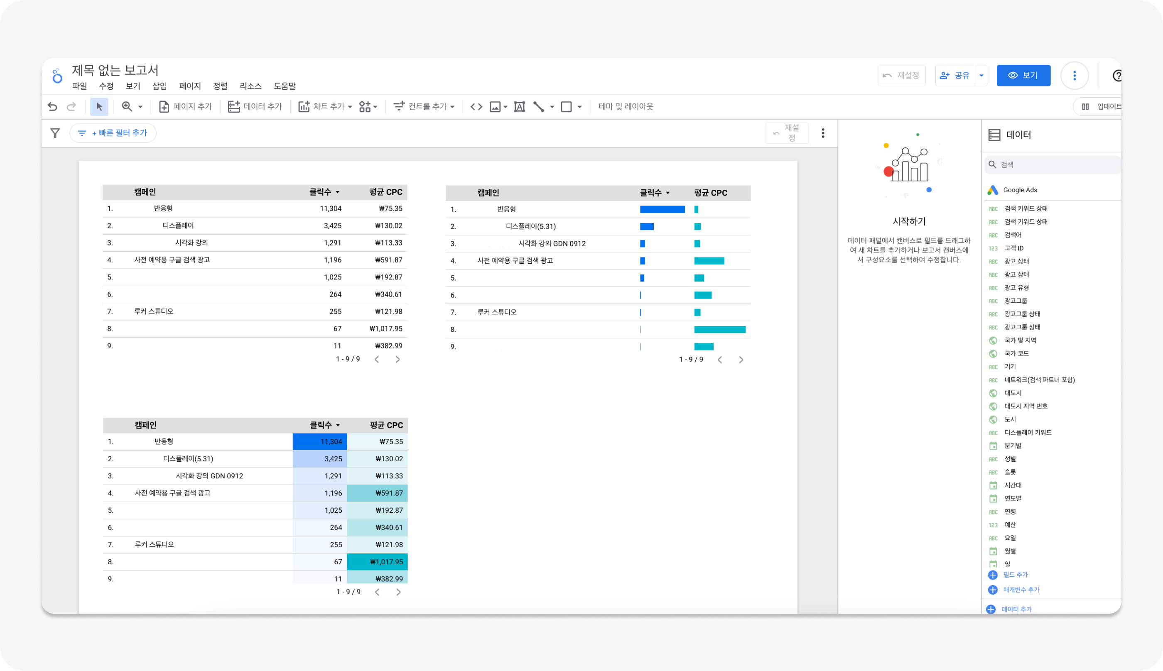Open the 도움말 menu

click(x=285, y=86)
